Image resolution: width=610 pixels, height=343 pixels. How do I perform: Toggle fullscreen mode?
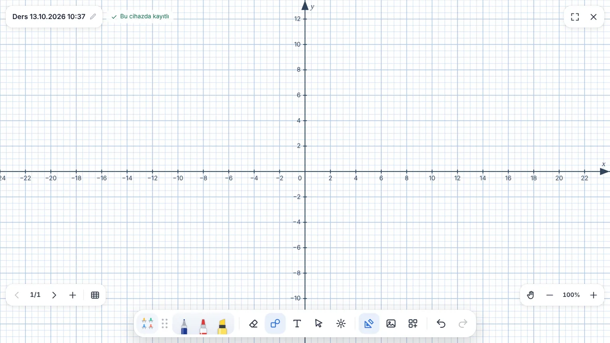(x=575, y=17)
